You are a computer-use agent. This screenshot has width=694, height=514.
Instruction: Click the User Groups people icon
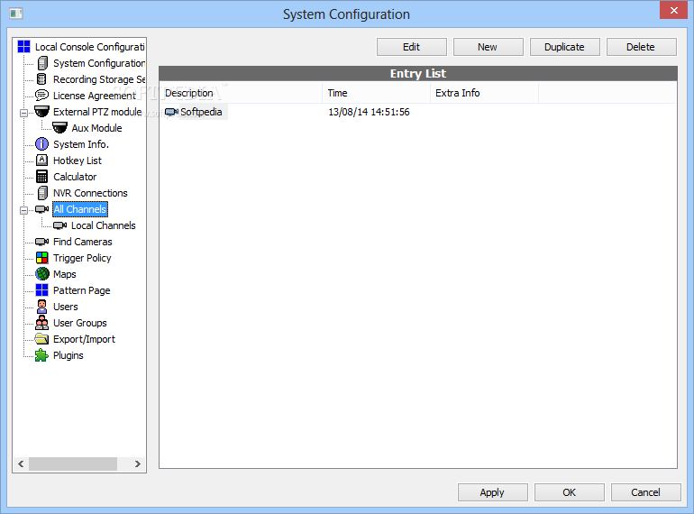point(41,323)
